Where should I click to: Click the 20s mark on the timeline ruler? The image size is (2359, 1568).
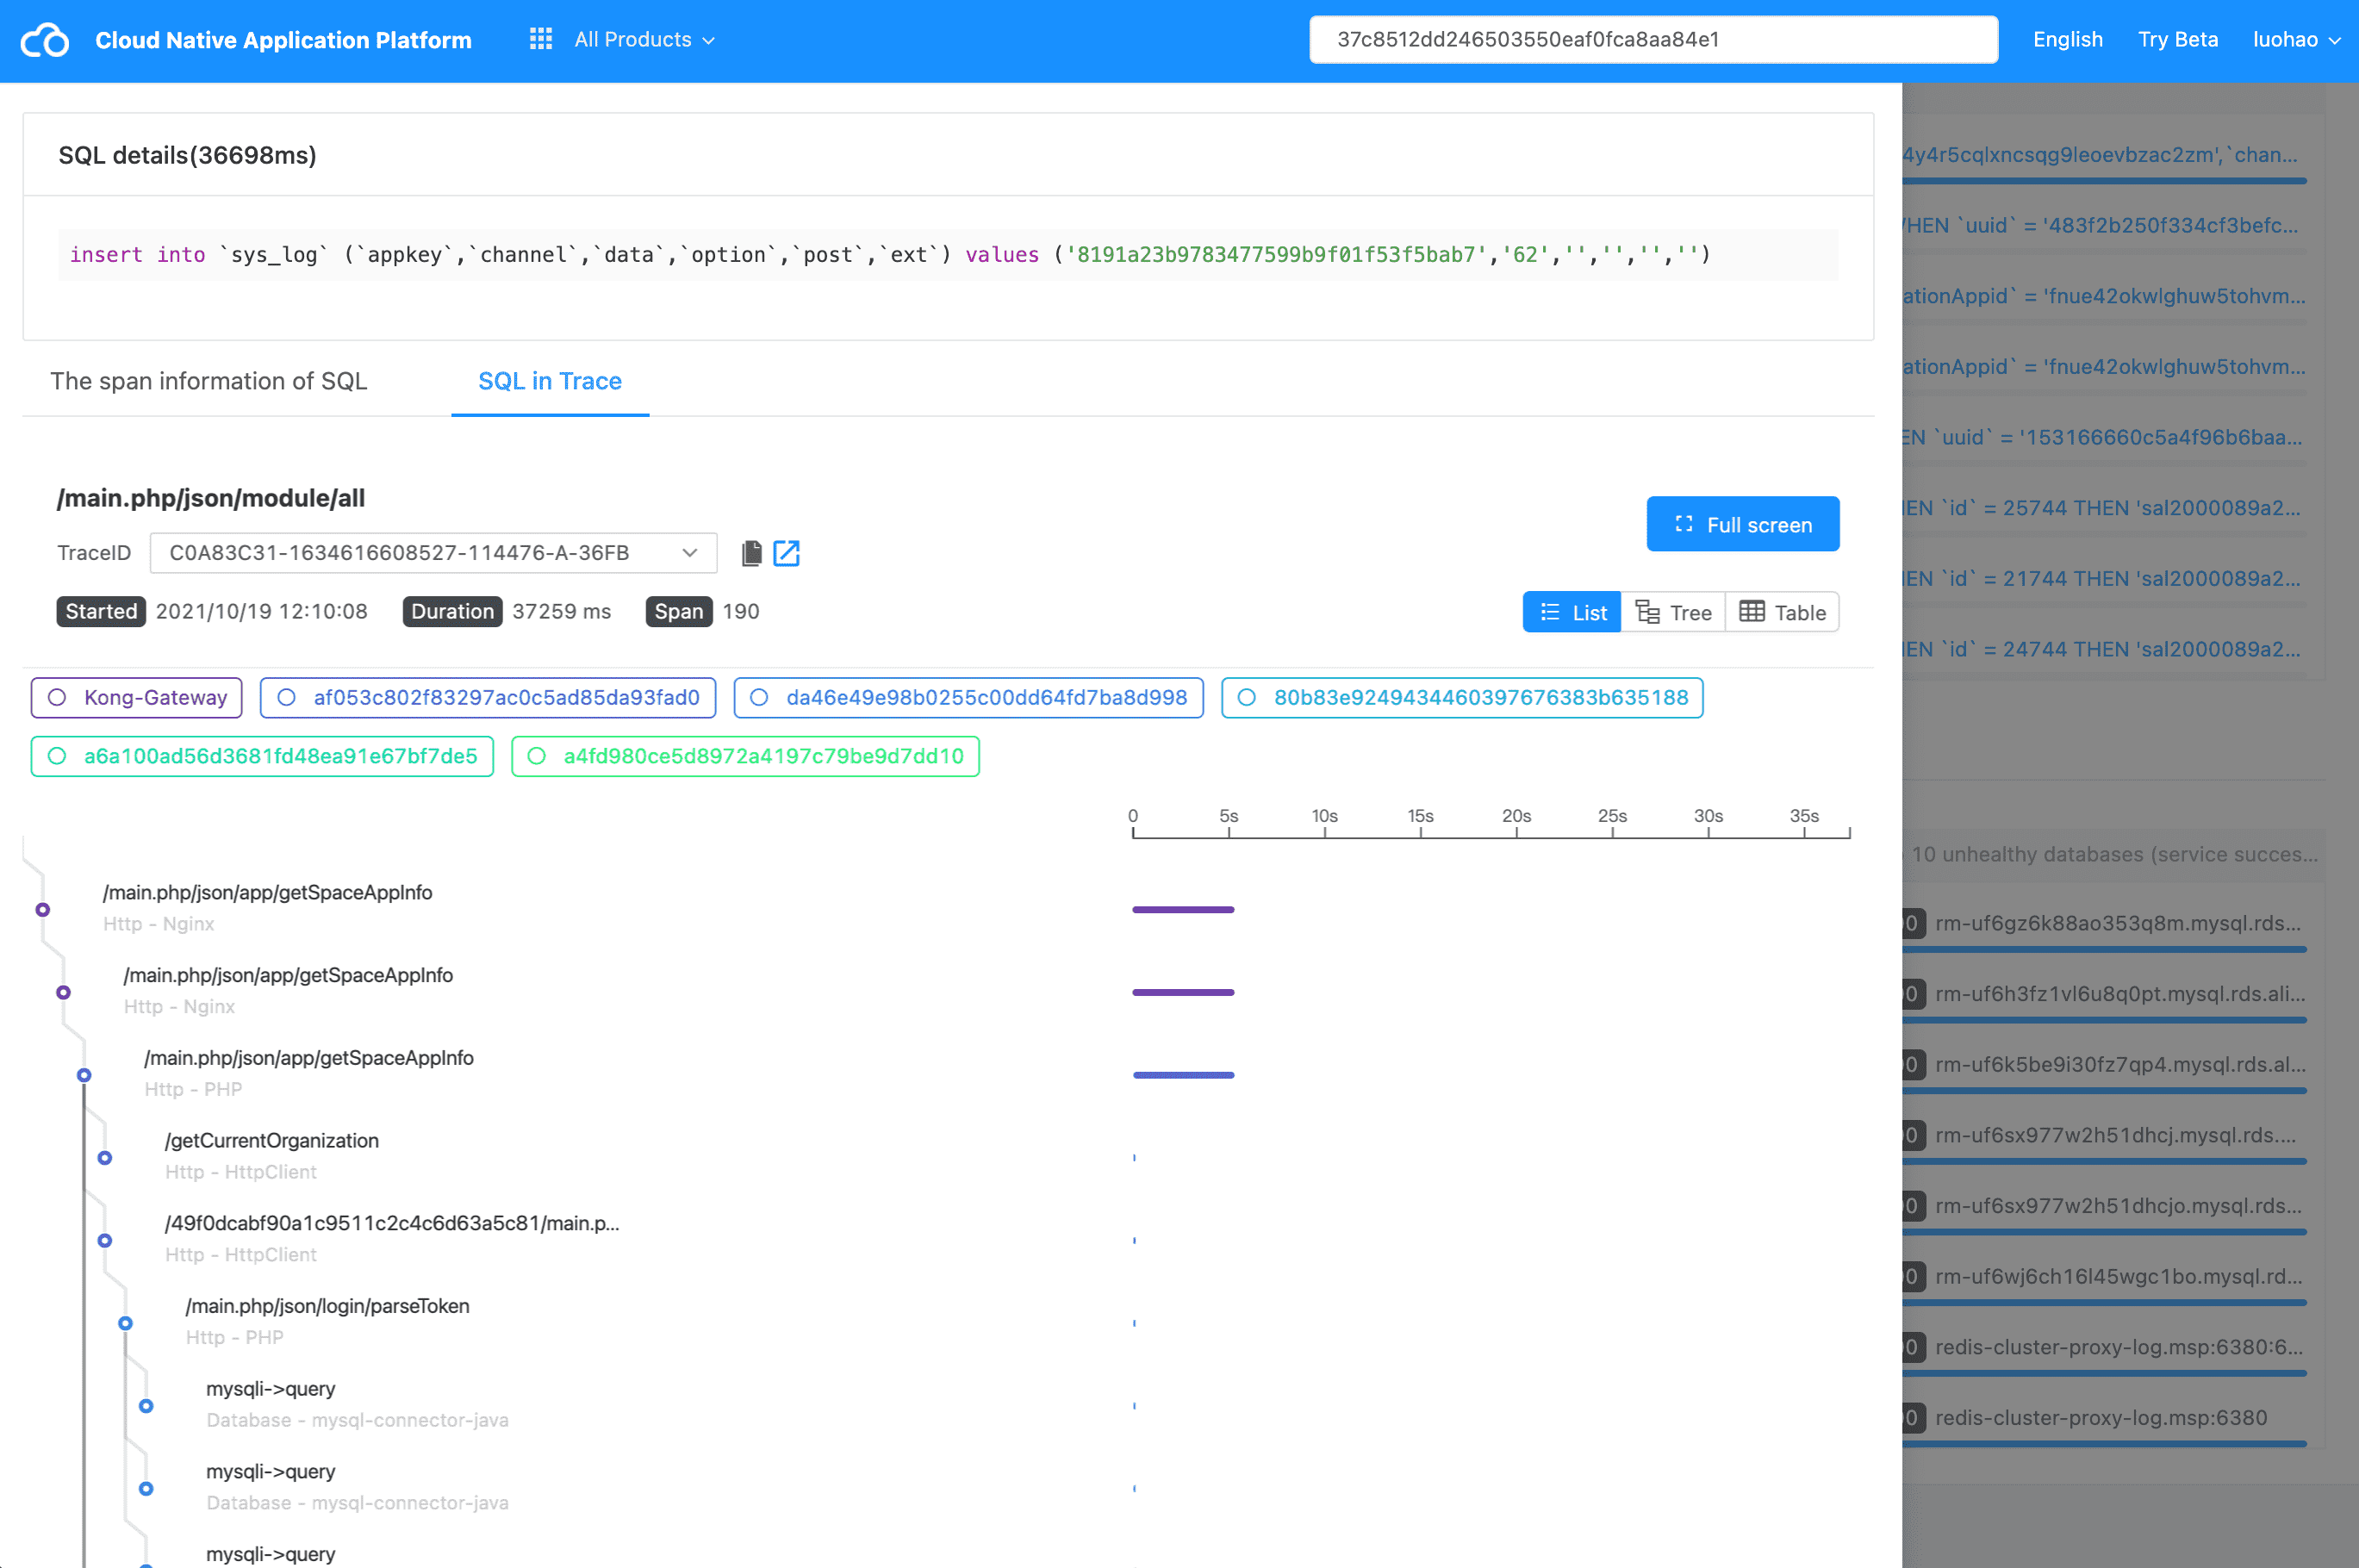coord(1516,817)
